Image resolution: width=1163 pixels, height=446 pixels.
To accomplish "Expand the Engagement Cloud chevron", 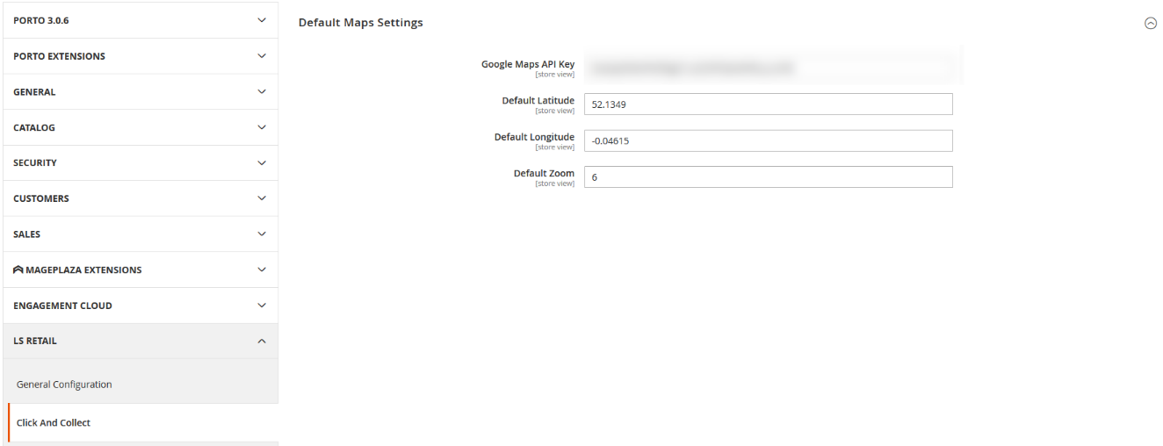I will click(261, 306).
